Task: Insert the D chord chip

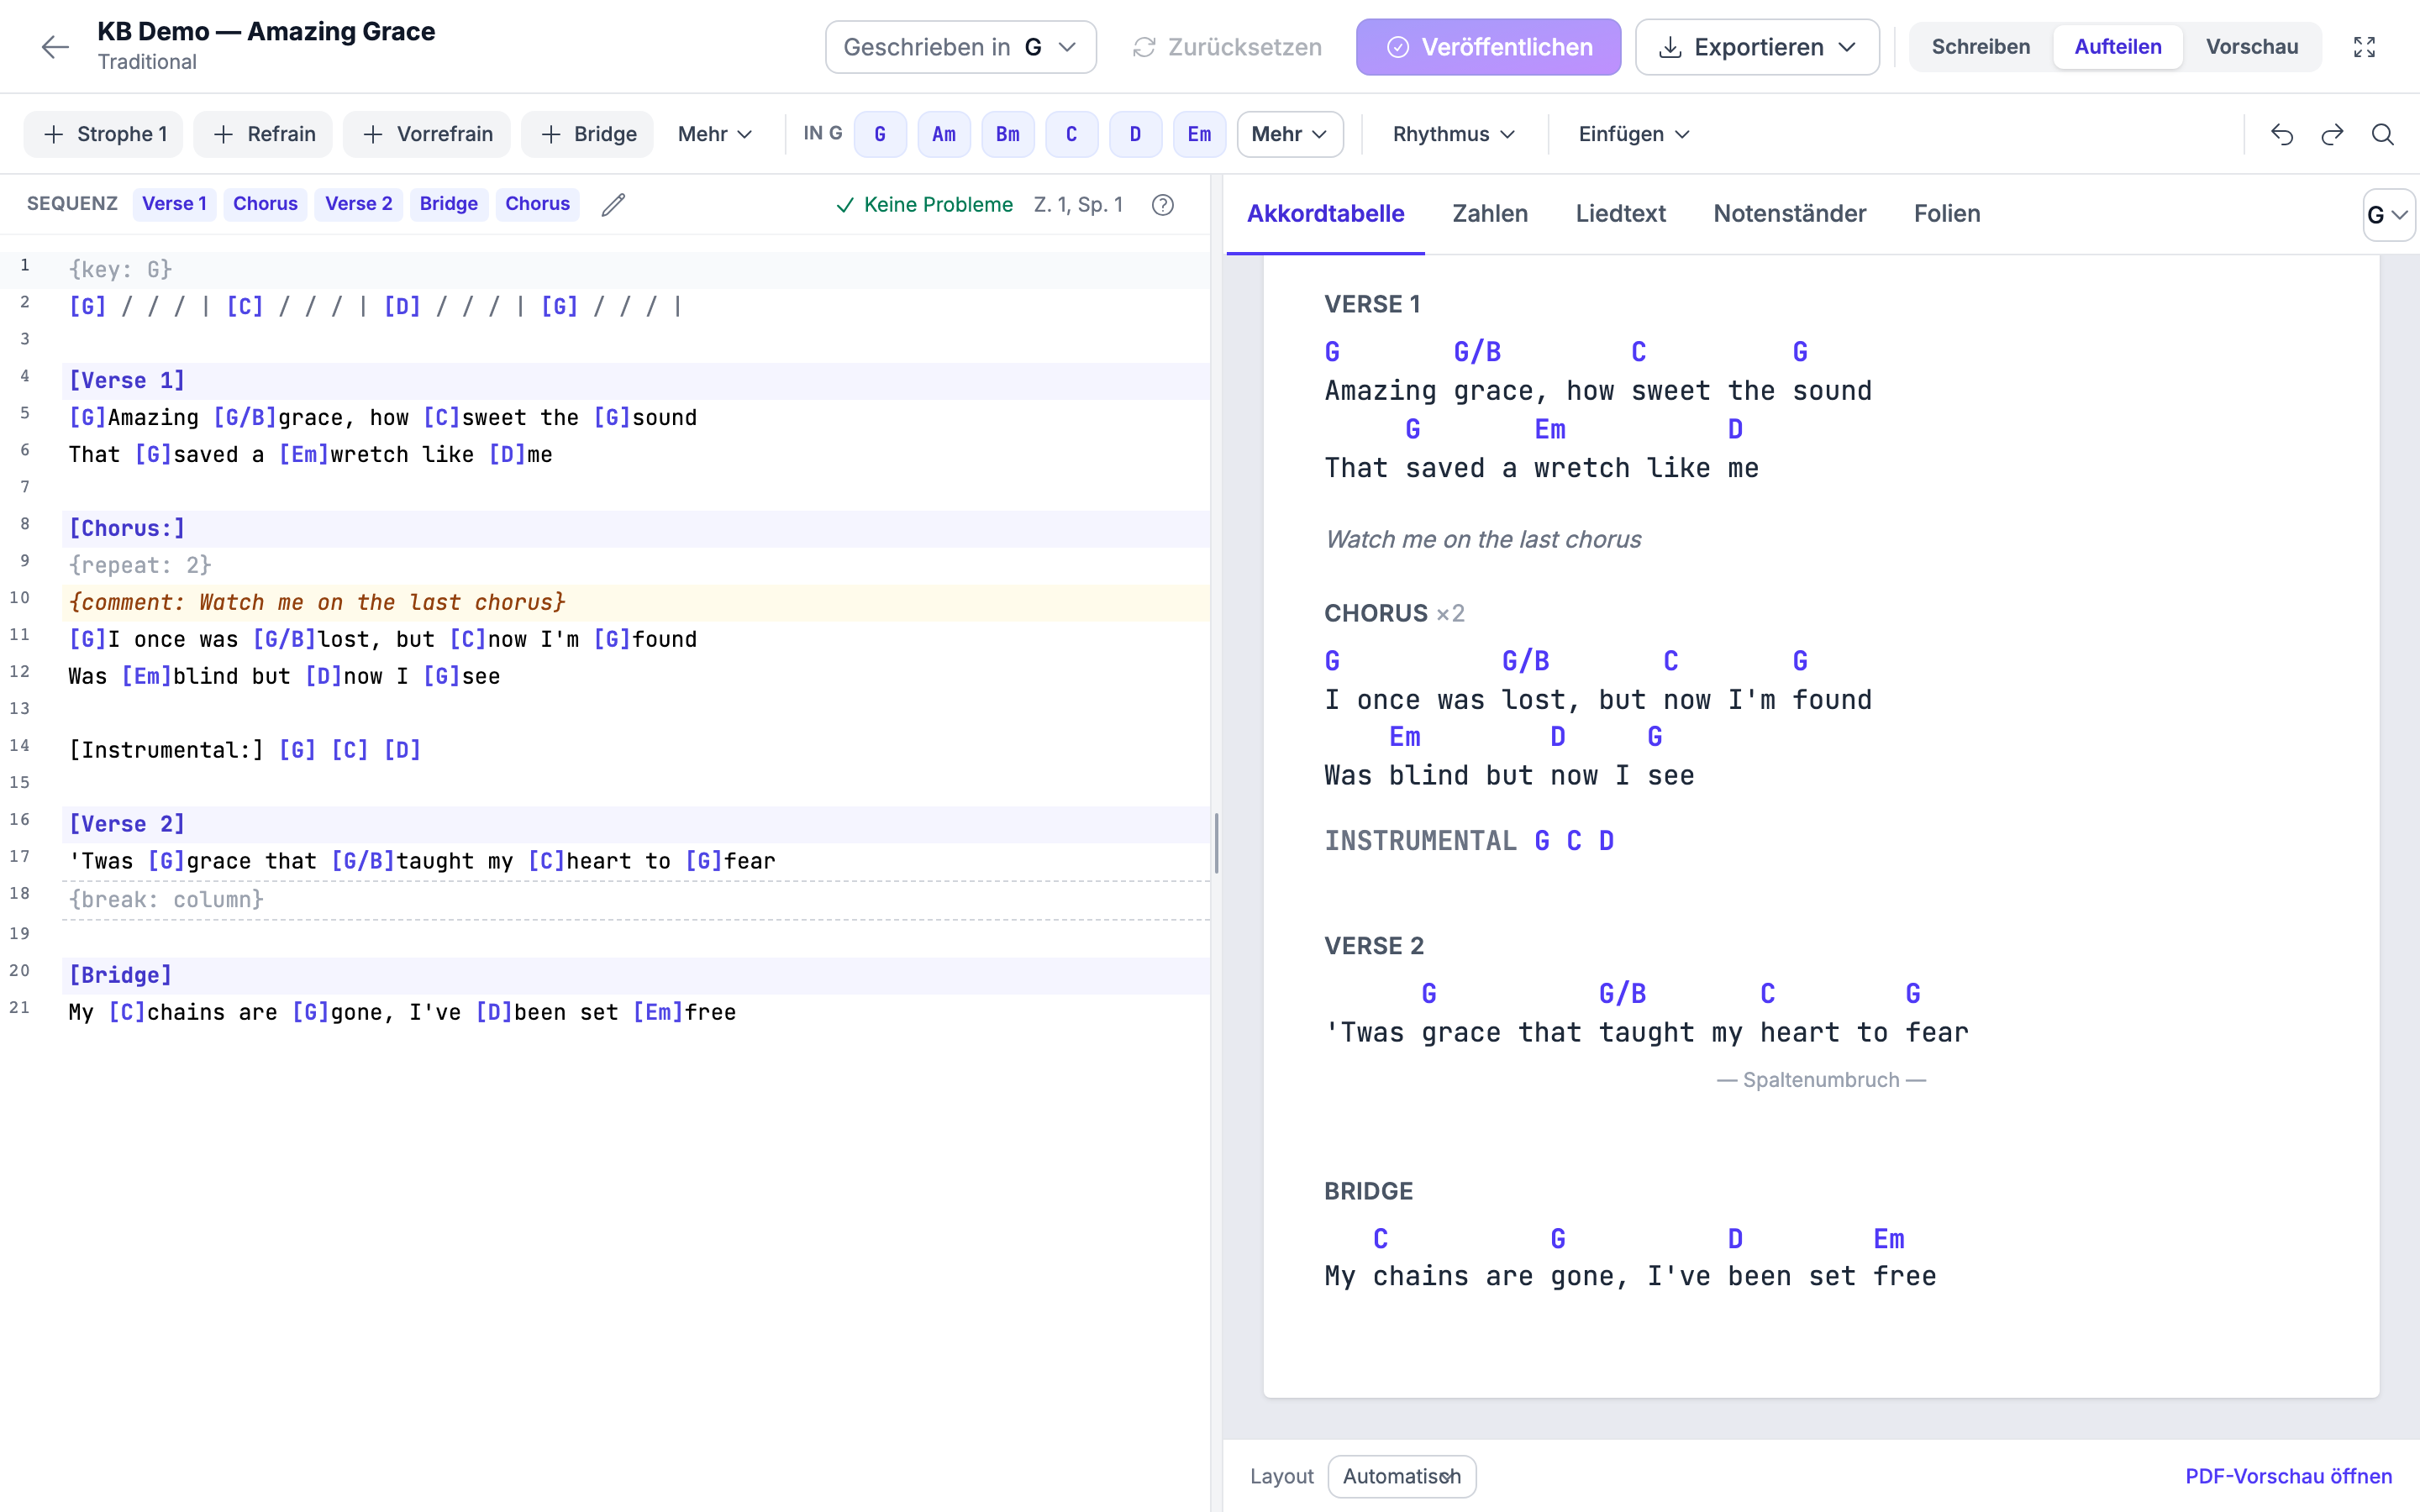Action: [1135, 134]
